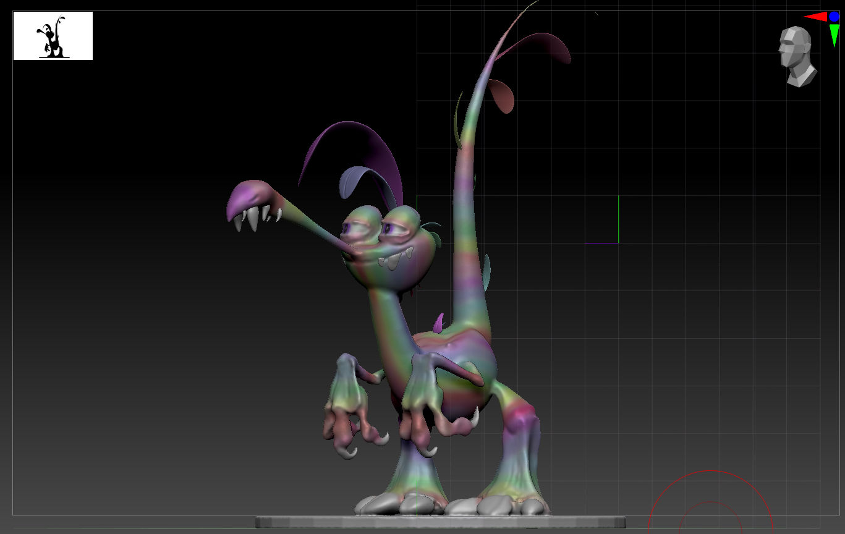Click the green Y-axis cone
The height and width of the screenshot is (534, 845).
[834, 35]
